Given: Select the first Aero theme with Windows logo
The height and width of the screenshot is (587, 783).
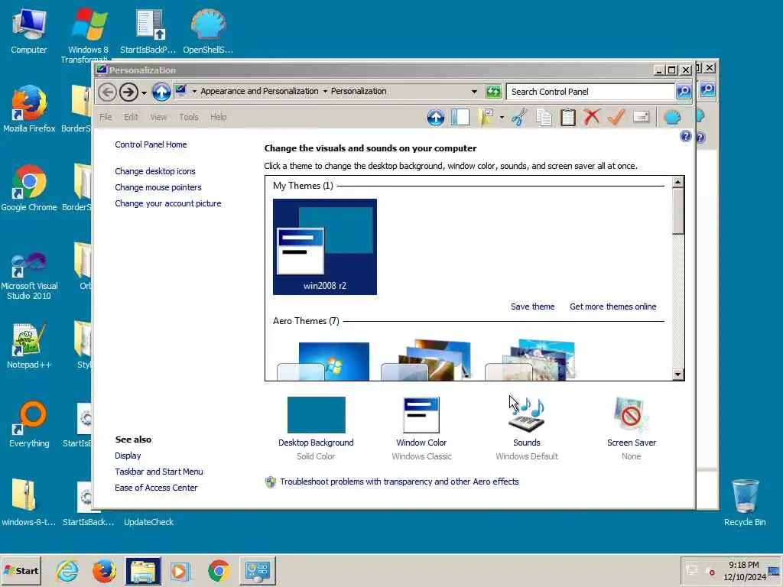Looking at the screenshot, I should [323, 362].
